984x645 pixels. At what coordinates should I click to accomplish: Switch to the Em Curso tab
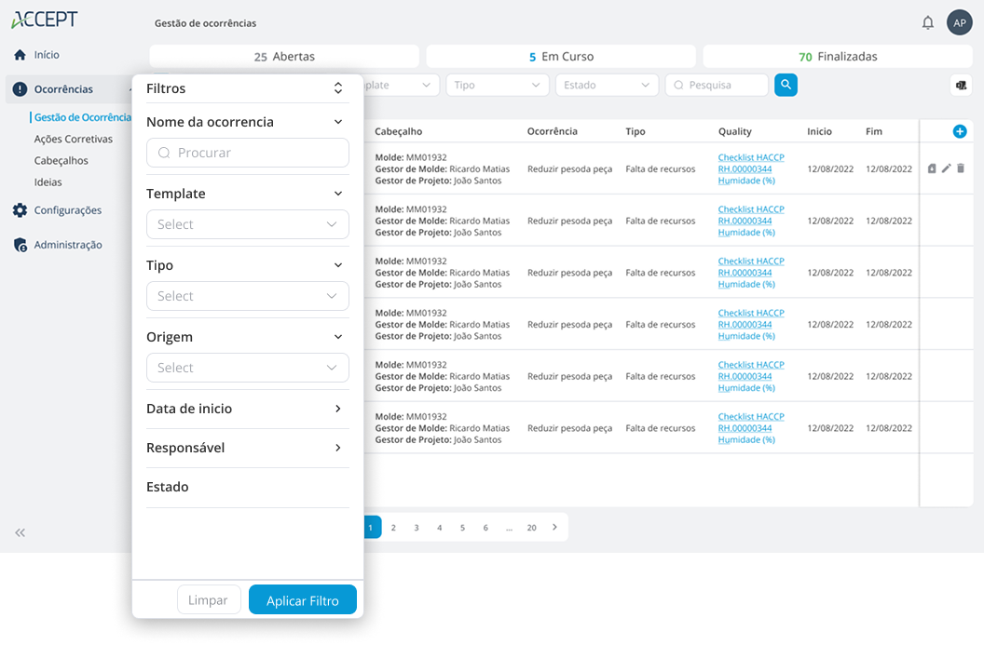(561, 57)
